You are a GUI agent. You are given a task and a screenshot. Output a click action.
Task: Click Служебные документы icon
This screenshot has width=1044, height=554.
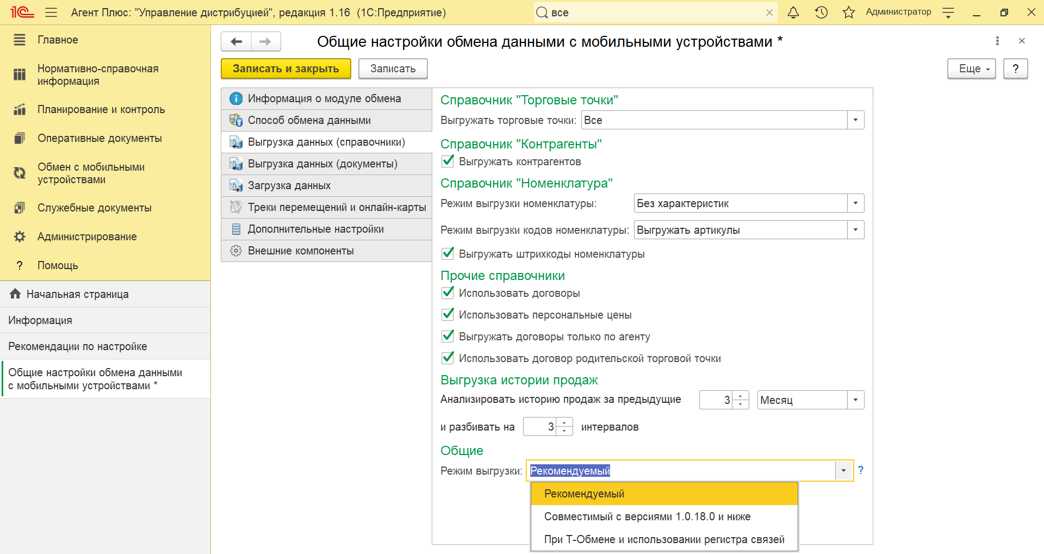tap(20, 208)
